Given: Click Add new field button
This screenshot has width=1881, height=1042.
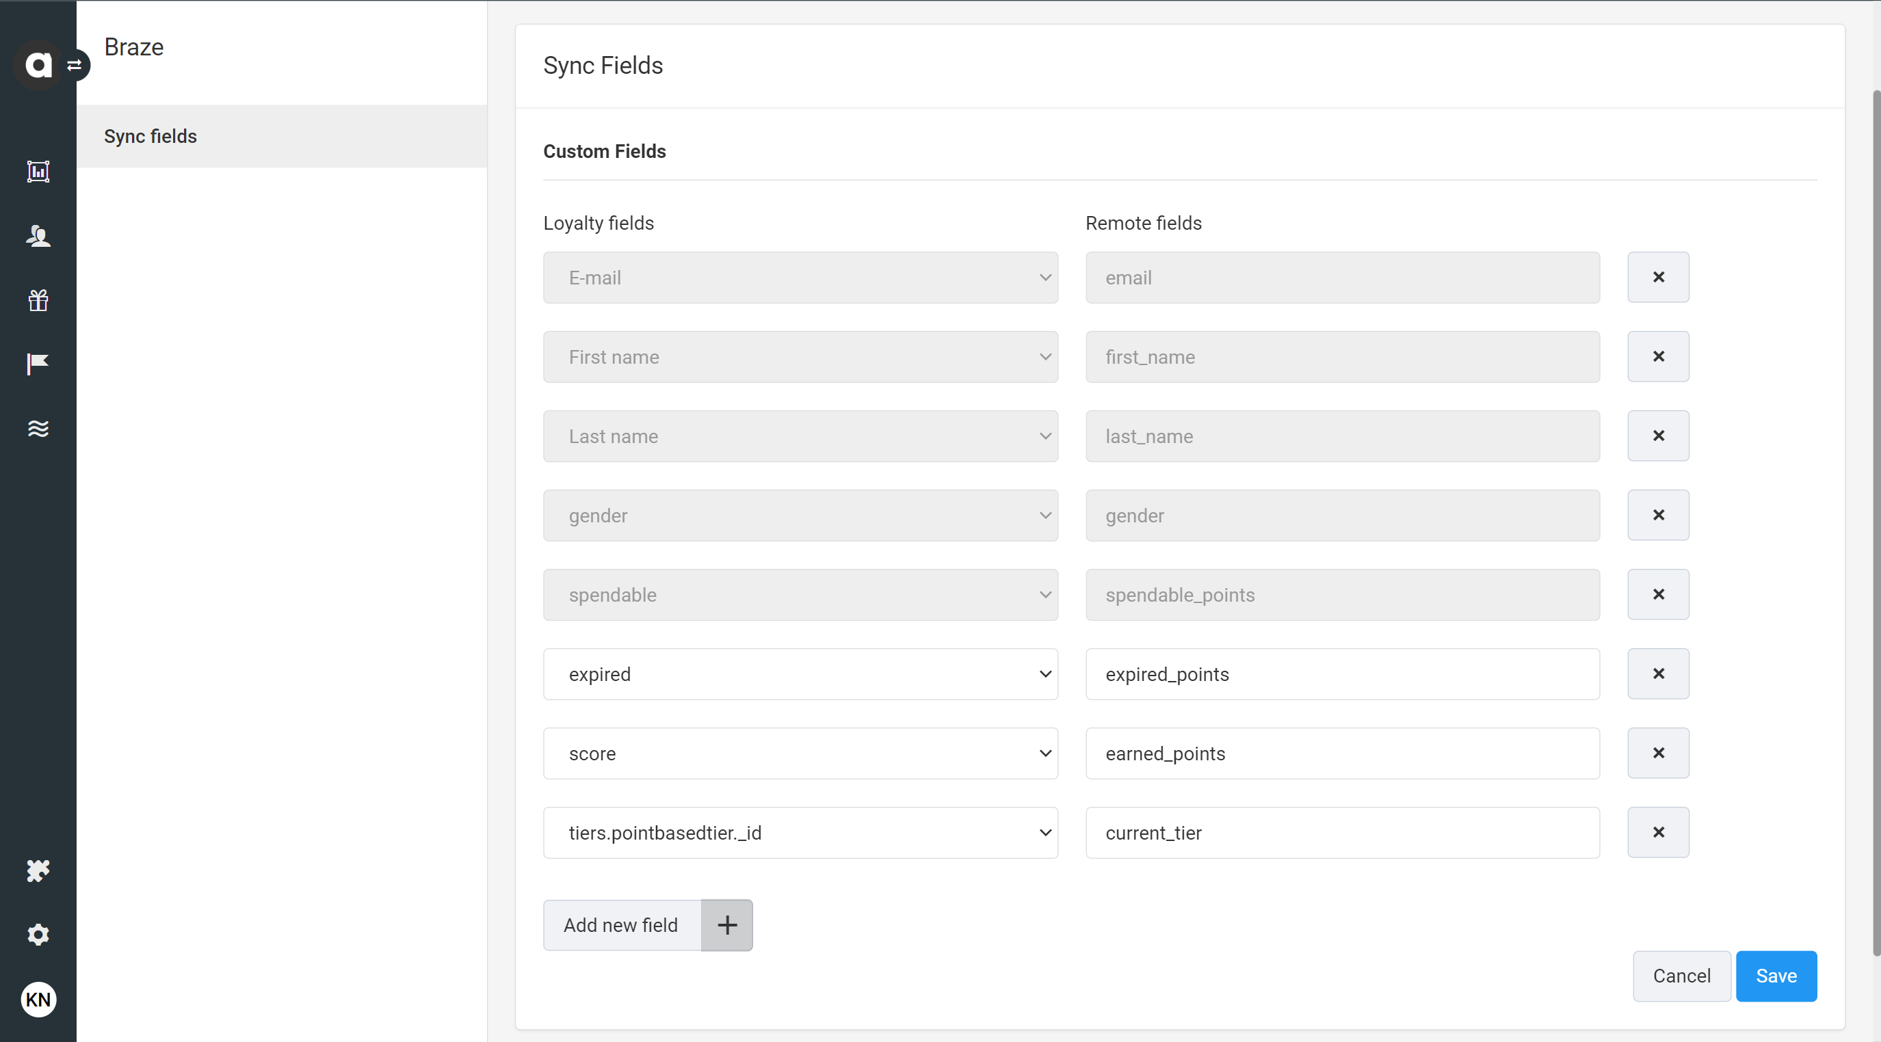Looking at the screenshot, I should (x=648, y=925).
